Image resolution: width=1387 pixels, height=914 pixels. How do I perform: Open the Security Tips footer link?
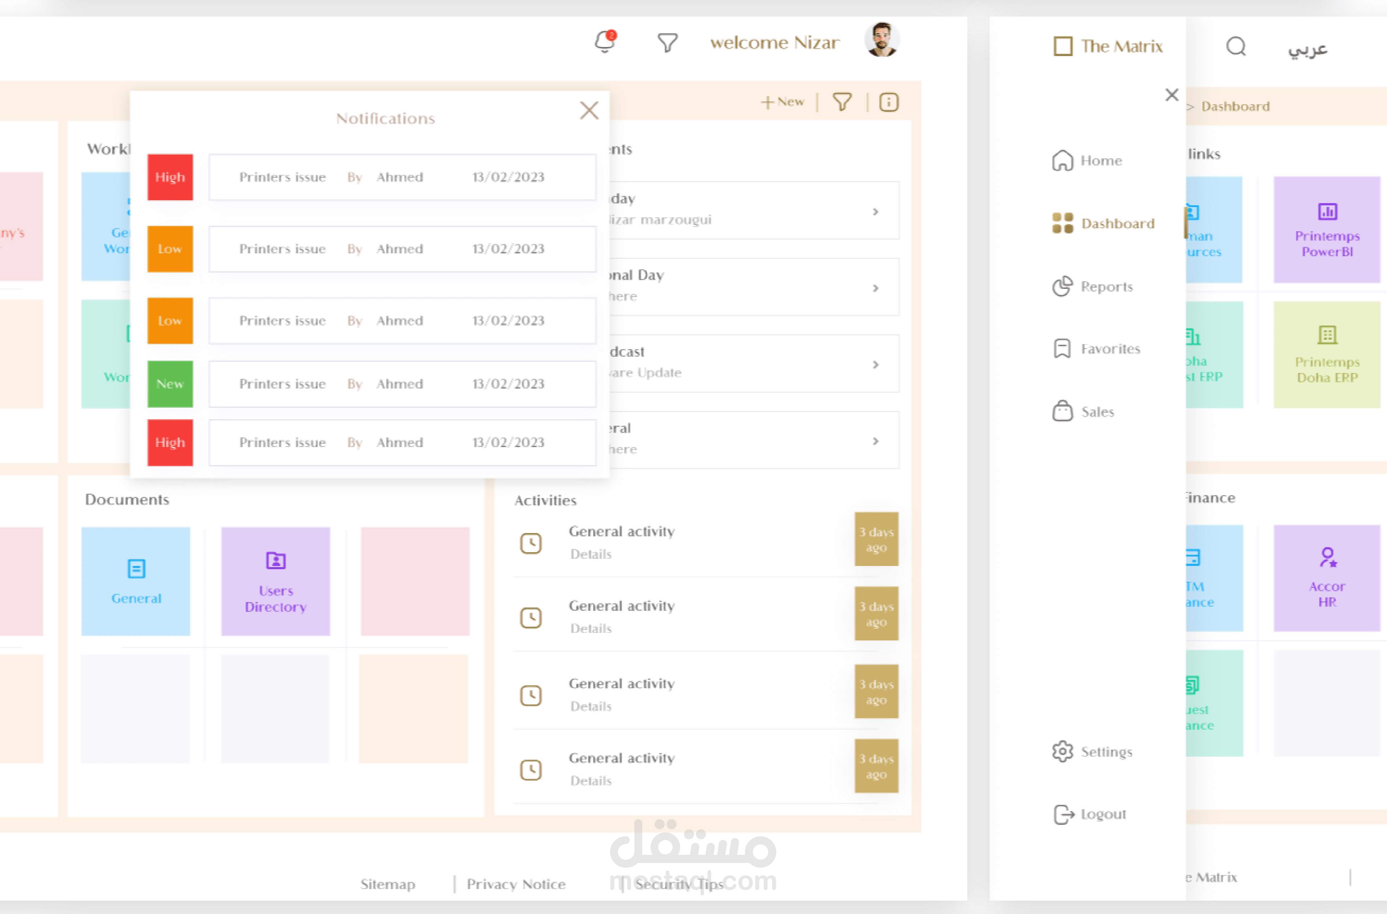pos(679,884)
